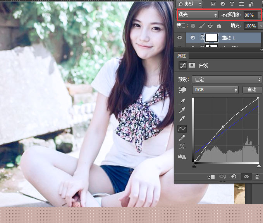Filter layers by text type
This screenshot has height=223, width=263.
pyautogui.click(x=232, y=4)
